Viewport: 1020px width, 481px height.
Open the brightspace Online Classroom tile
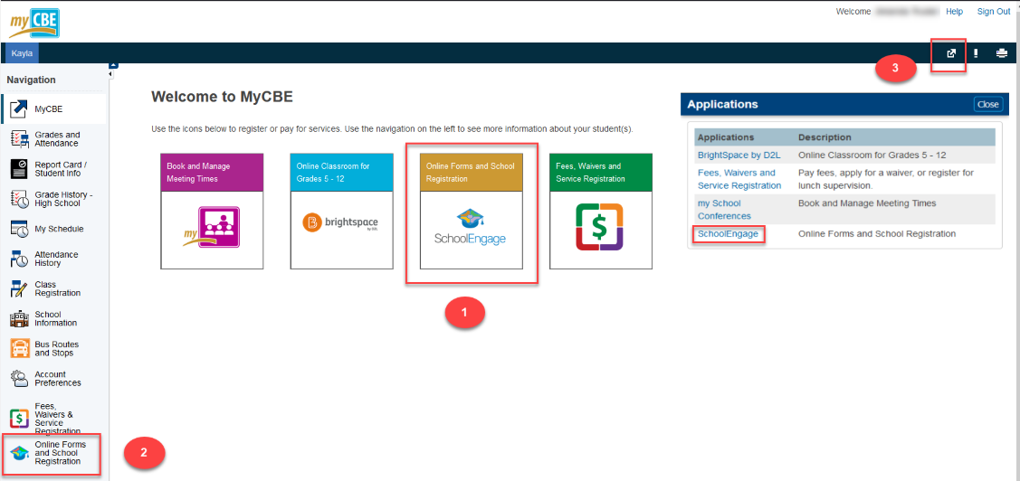click(x=341, y=212)
